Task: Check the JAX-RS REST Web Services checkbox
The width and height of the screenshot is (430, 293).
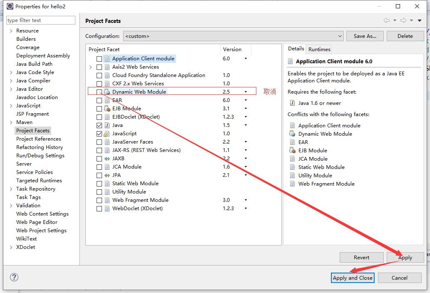Action: [x=99, y=150]
